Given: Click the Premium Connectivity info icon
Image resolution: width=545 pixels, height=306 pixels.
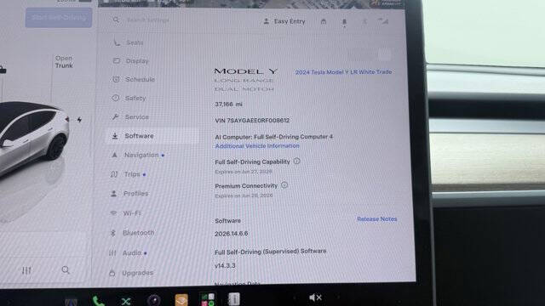Looking at the screenshot, I should pyautogui.click(x=284, y=185).
